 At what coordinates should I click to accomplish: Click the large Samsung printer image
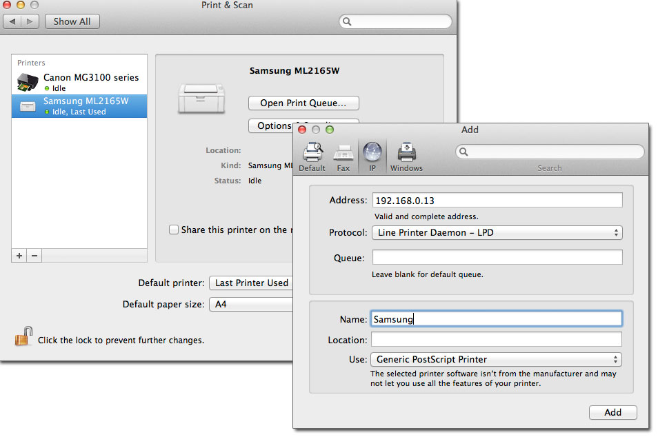click(x=201, y=98)
